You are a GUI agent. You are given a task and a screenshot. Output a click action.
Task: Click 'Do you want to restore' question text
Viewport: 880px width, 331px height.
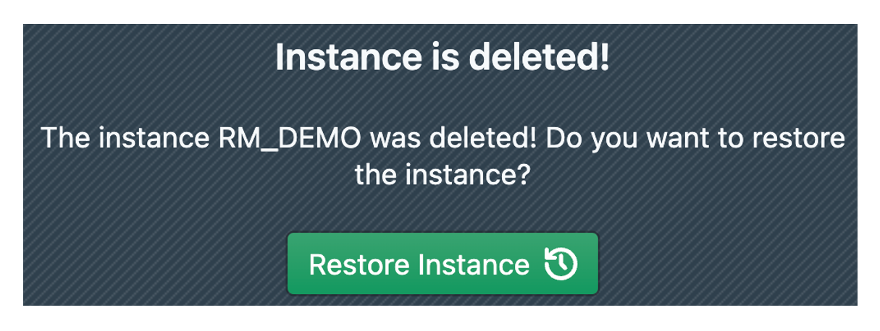coord(695,137)
